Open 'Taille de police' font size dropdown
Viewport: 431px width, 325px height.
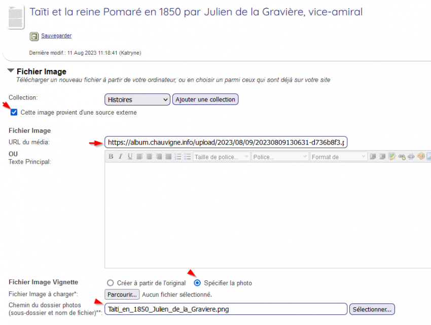click(x=221, y=157)
